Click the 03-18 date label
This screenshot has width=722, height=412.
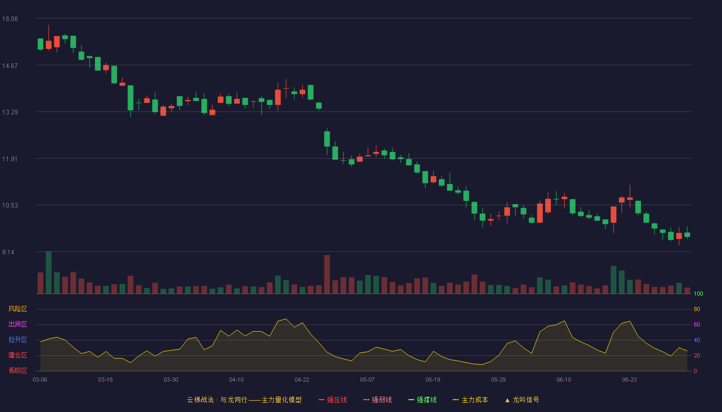coord(105,380)
